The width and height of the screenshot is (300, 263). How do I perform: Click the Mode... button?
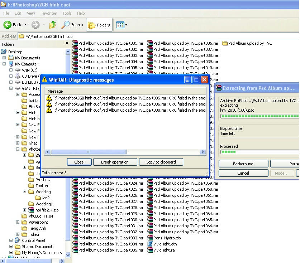pyautogui.click(x=282, y=173)
